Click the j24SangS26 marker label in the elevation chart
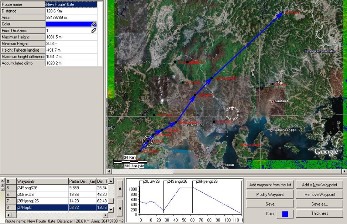The height and width of the screenshot is (224, 347). tap(177, 181)
